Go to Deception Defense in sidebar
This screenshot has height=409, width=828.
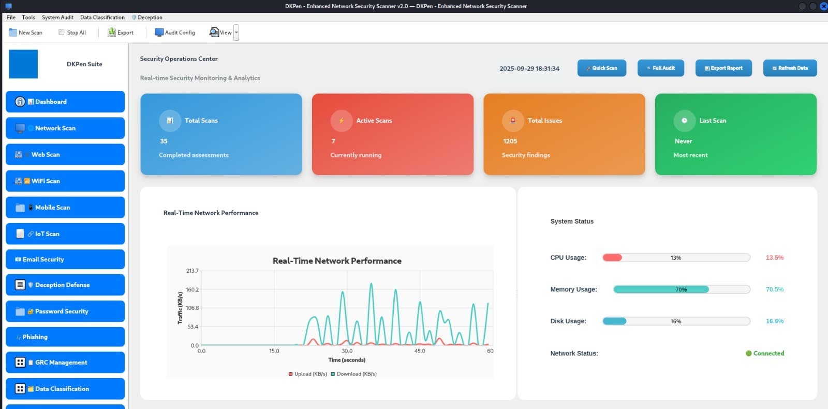tap(65, 285)
